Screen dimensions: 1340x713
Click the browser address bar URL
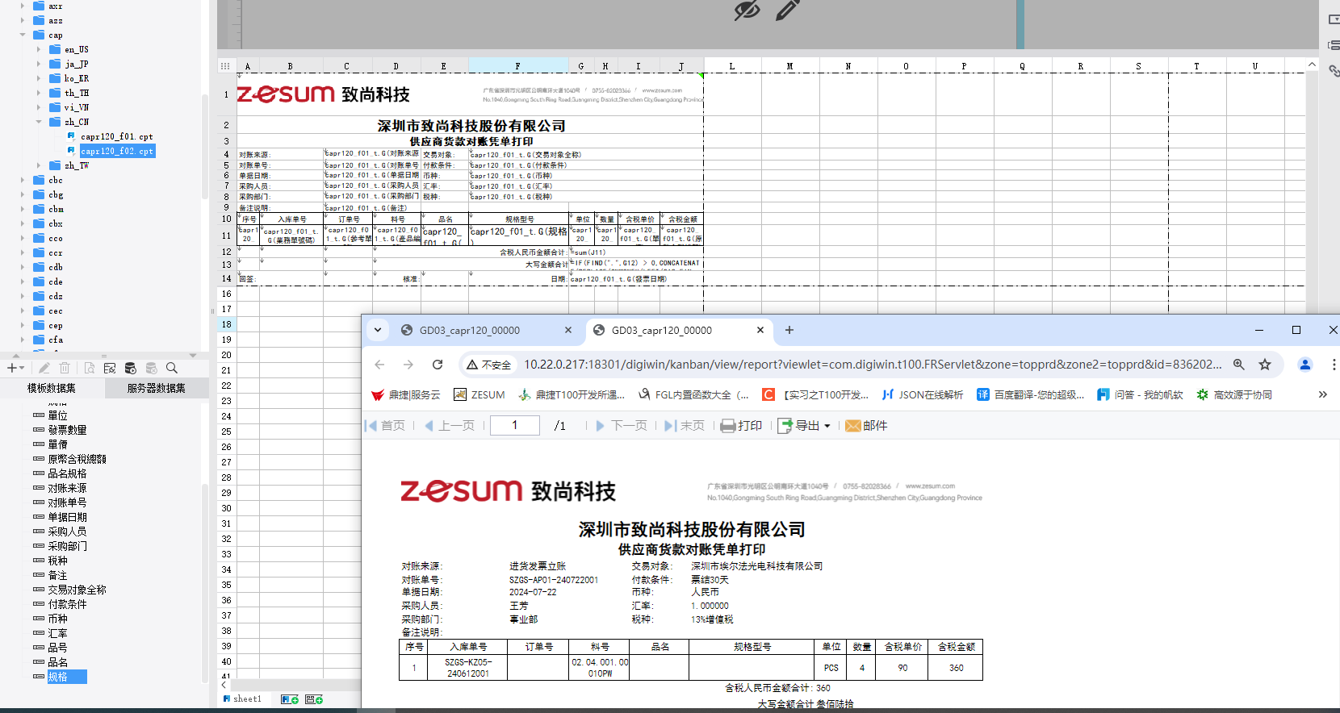tap(873, 365)
